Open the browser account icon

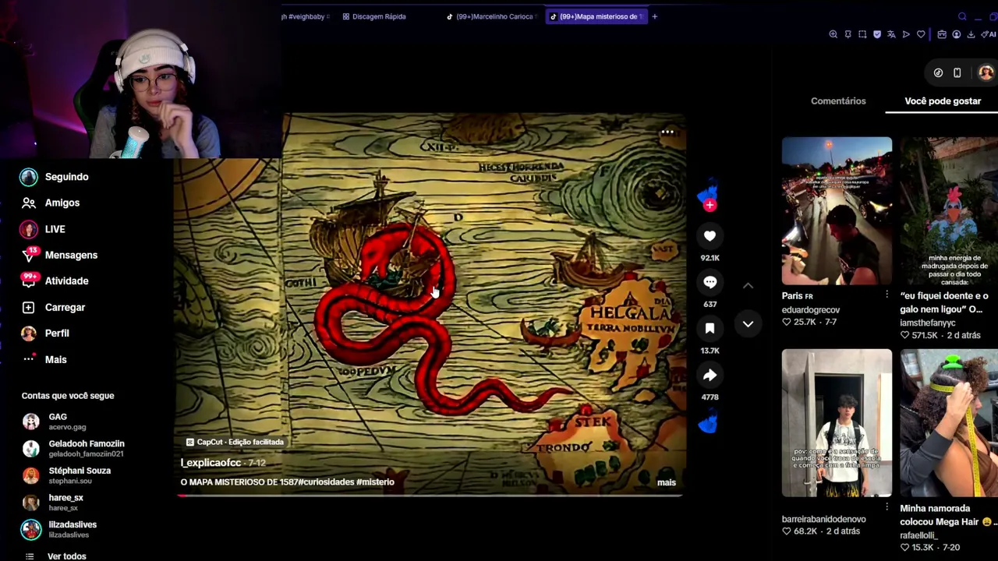tap(957, 34)
